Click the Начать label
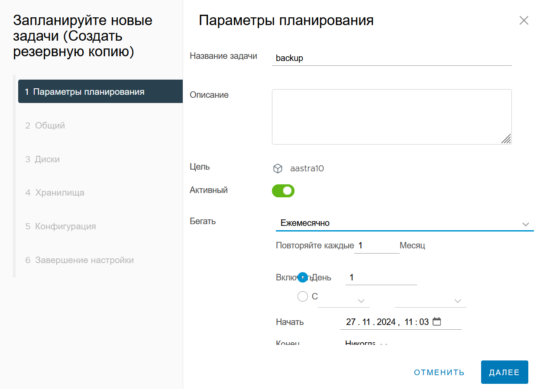This screenshot has width=540, height=389. coord(290,322)
